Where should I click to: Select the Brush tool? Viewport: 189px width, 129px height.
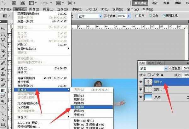pyautogui.click(x=3, y=68)
